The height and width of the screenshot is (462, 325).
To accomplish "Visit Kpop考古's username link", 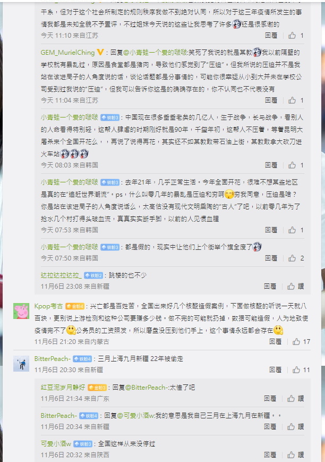I will pyautogui.click(x=48, y=306).
